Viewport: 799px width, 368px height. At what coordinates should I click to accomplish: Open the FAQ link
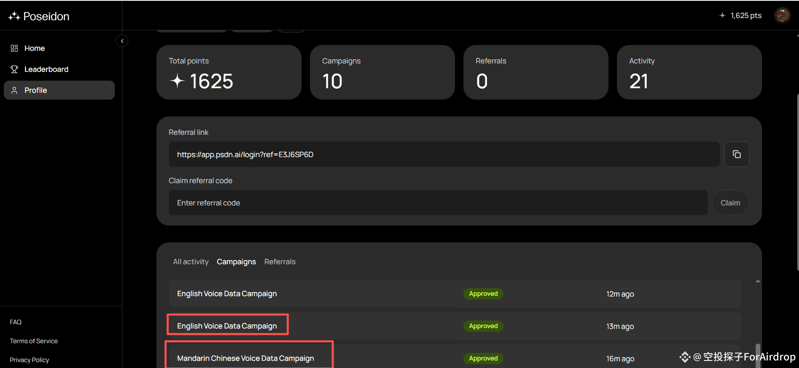(x=16, y=322)
